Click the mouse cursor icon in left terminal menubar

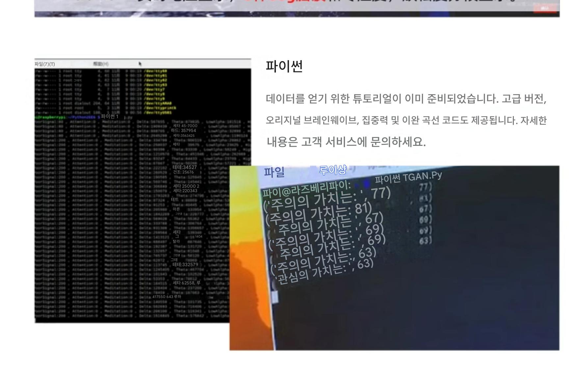(140, 64)
